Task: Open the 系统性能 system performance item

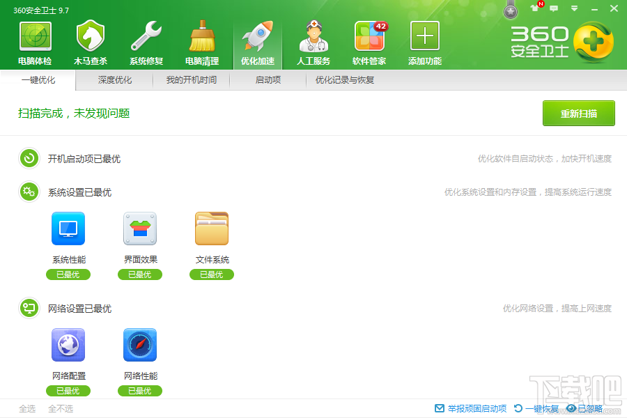Action: 68,228
